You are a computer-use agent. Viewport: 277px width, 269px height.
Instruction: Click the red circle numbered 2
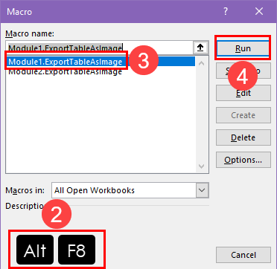[57, 214]
